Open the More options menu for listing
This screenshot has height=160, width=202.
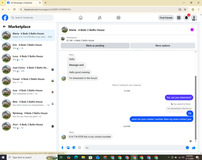tap(163, 46)
